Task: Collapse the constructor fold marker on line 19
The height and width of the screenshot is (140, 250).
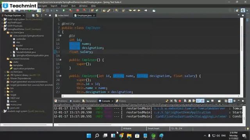Action: pos(61,76)
